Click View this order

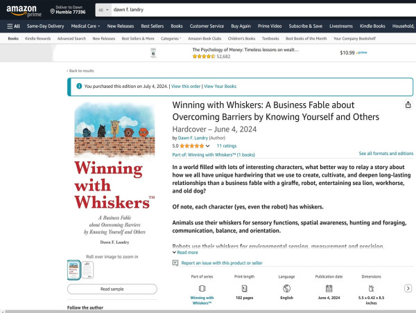[186, 86]
